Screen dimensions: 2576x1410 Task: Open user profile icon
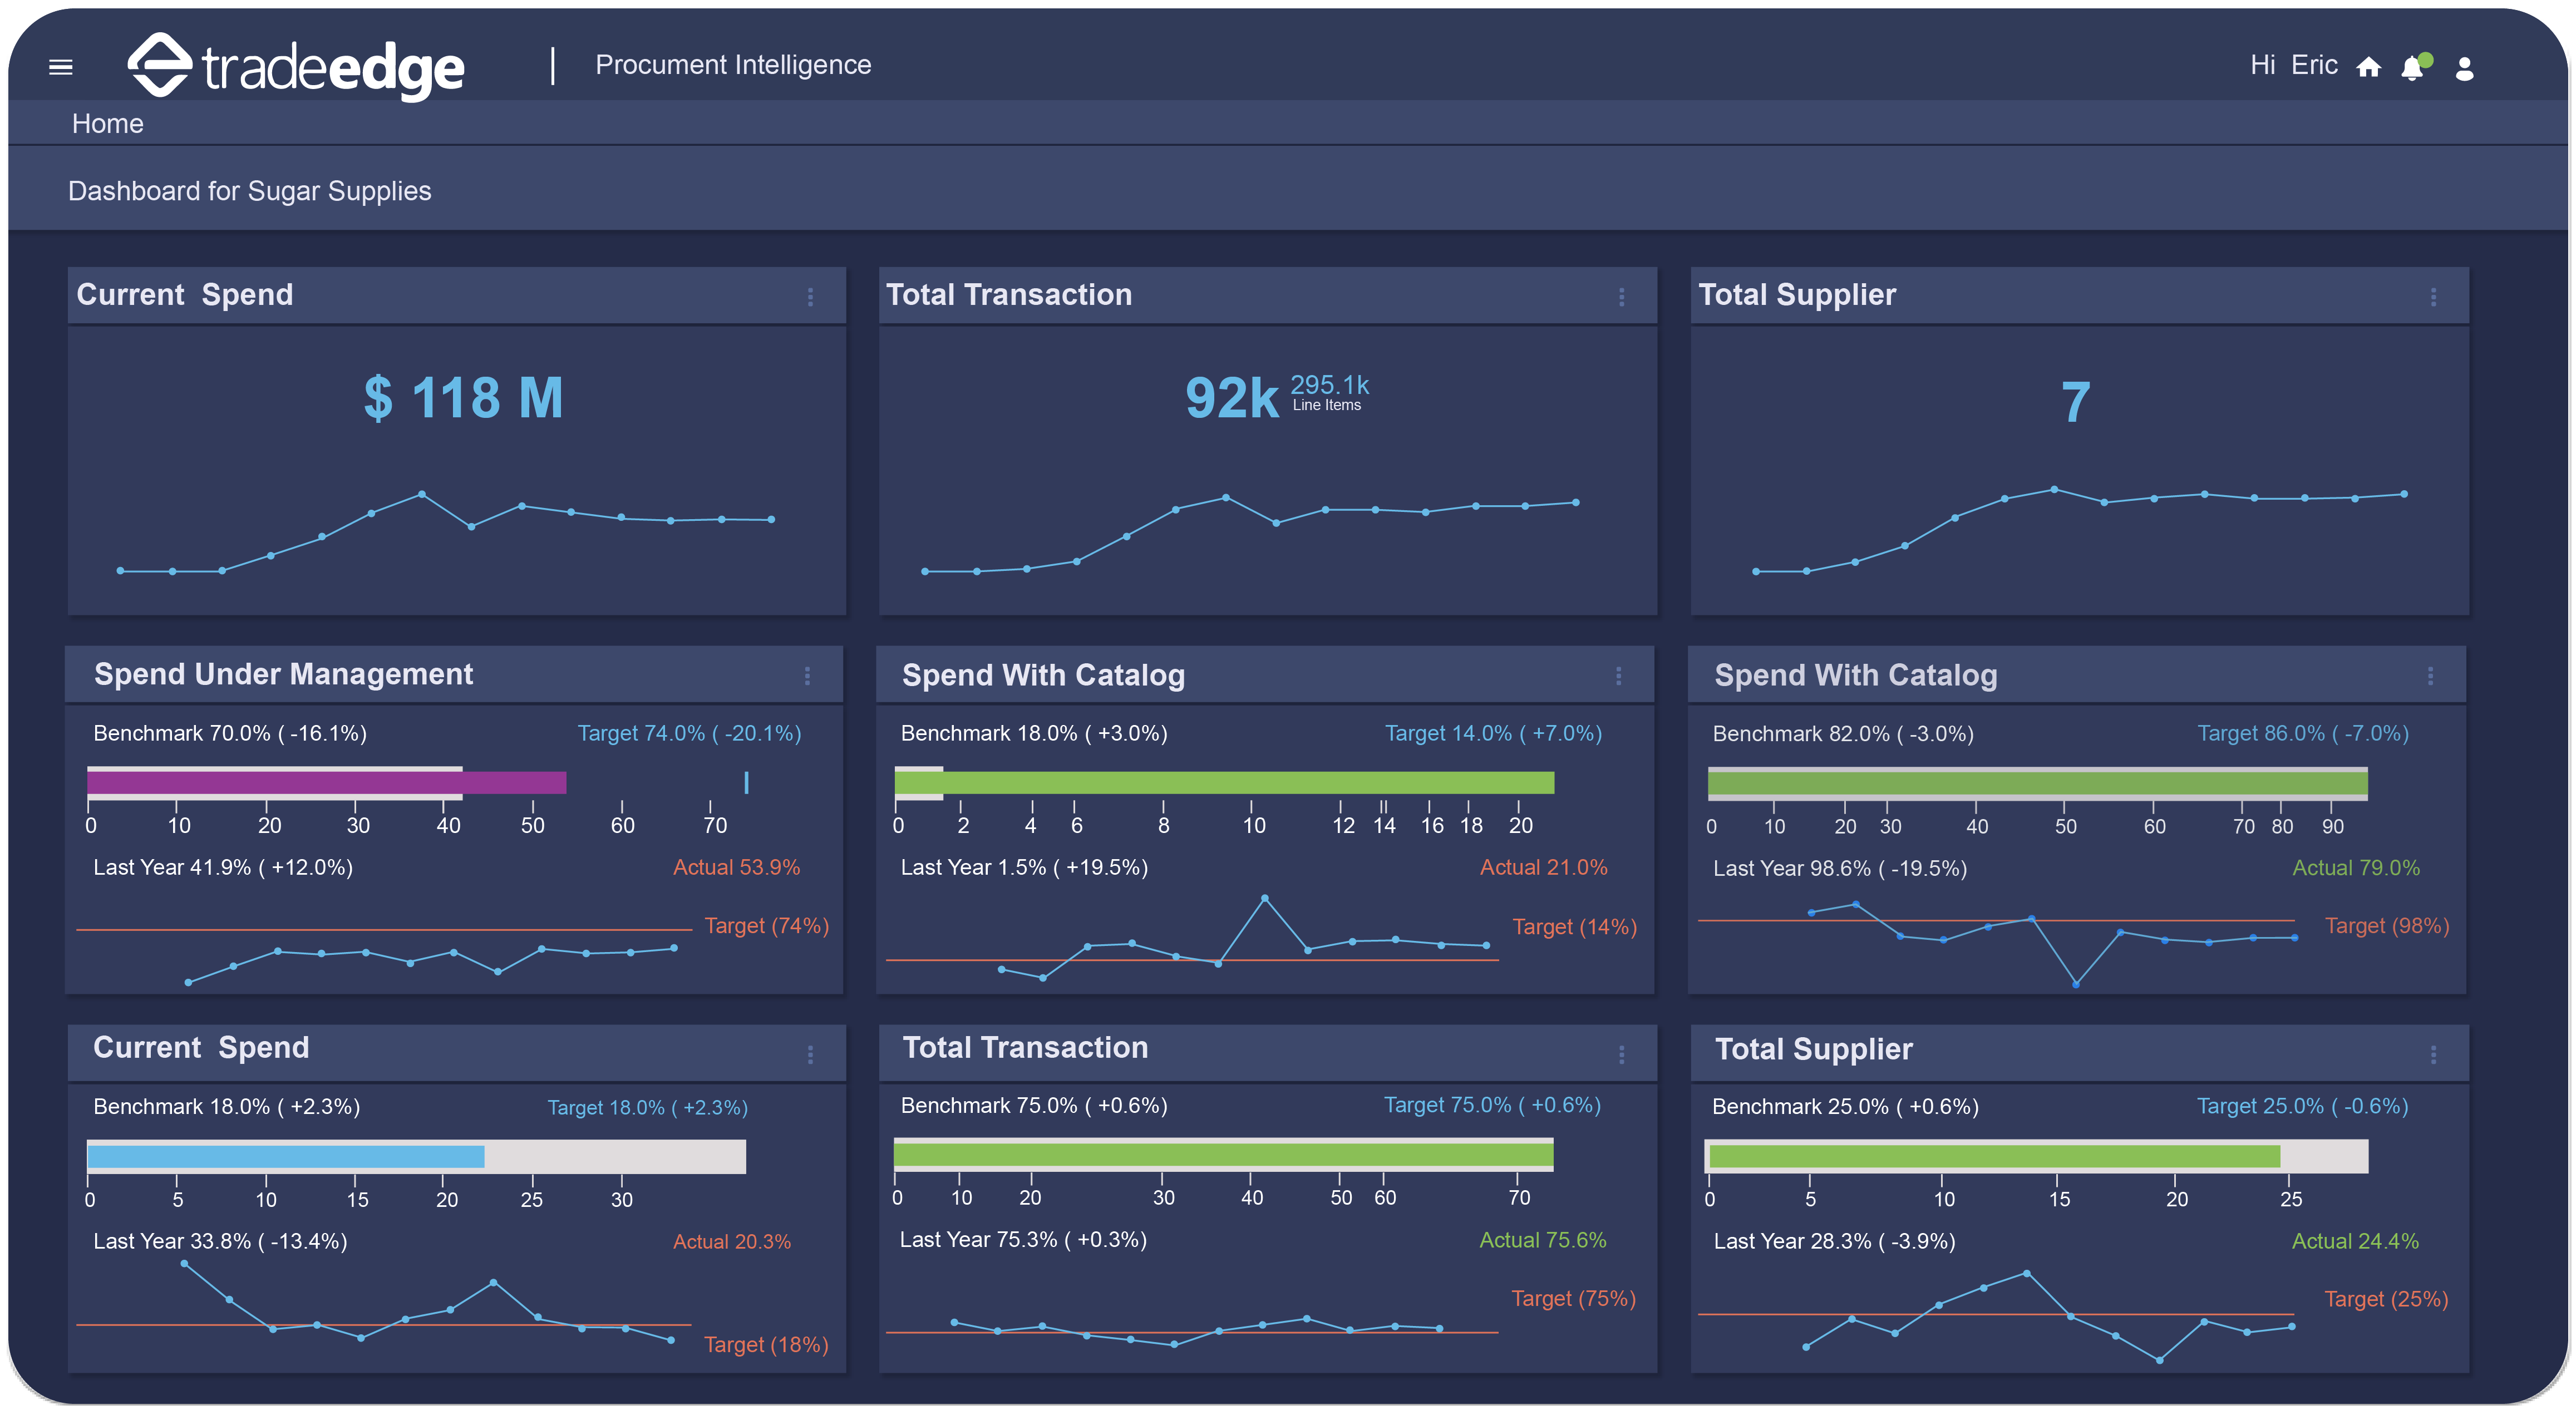2464,68
